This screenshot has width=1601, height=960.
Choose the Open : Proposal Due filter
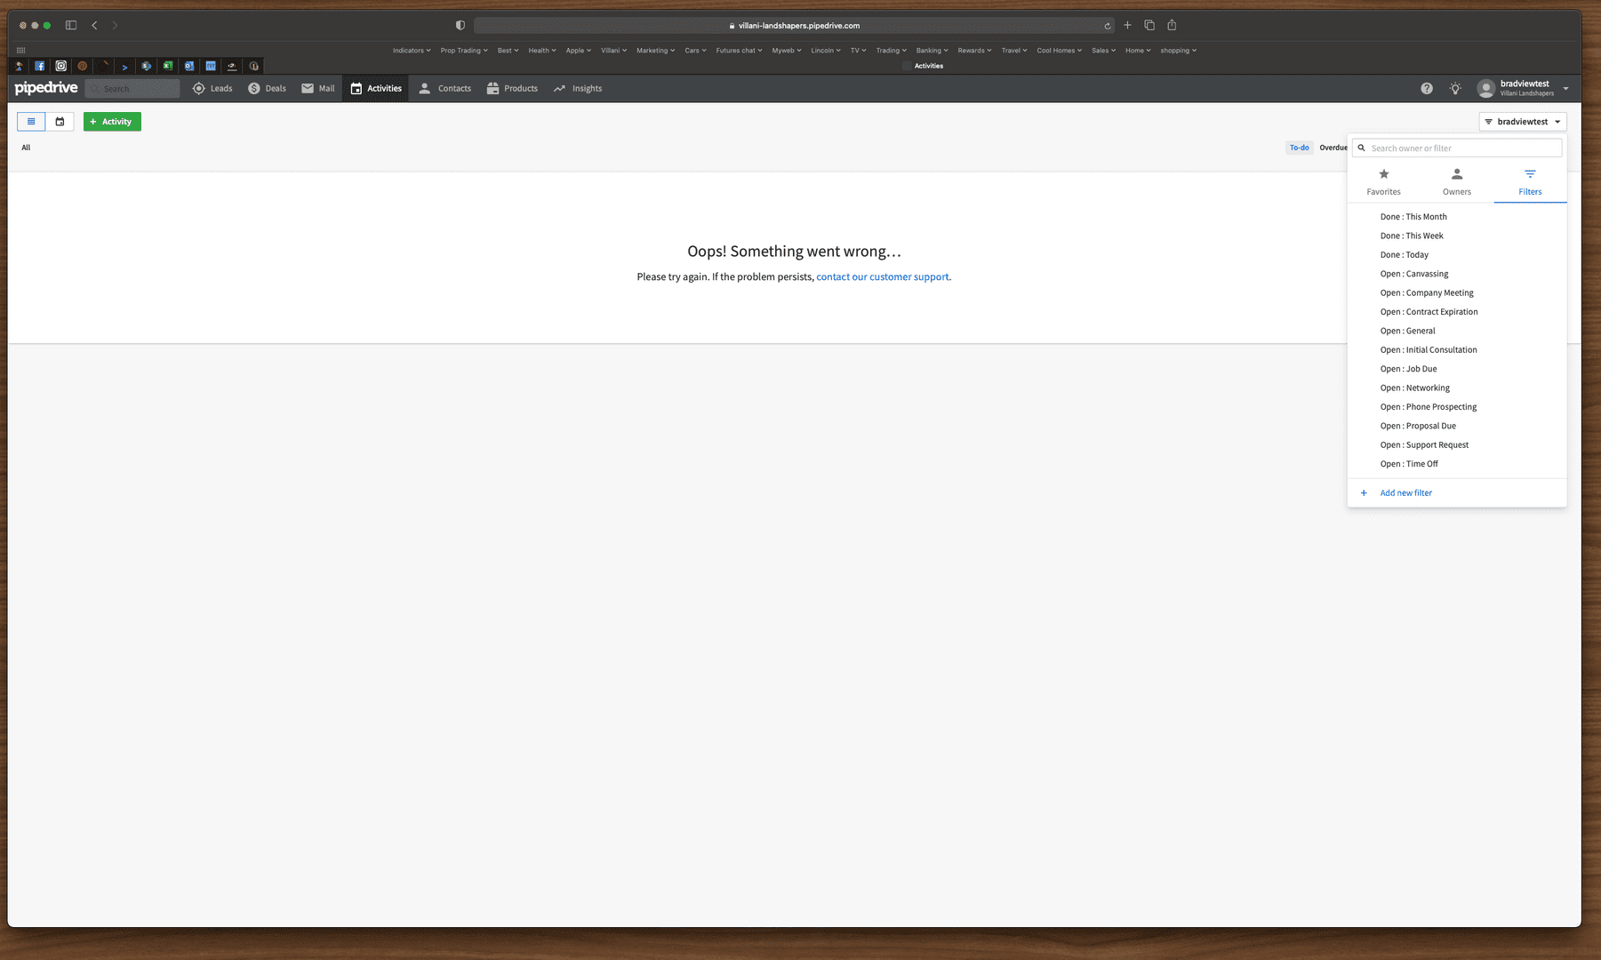(x=1457, y=426)
